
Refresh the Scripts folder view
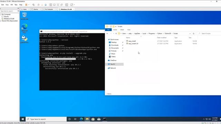(x=193, y=34)
